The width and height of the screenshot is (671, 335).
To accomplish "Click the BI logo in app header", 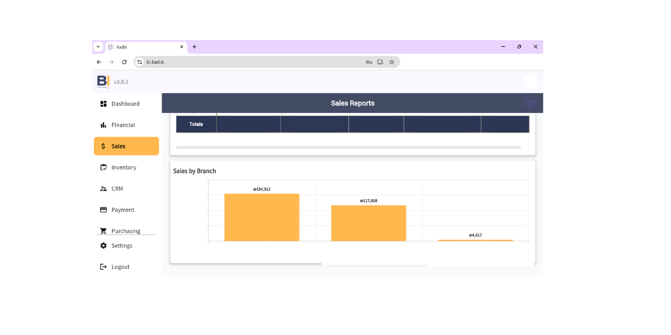I will coord(103,82).
